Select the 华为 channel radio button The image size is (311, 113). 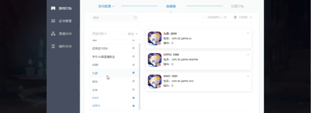[134, 81]
